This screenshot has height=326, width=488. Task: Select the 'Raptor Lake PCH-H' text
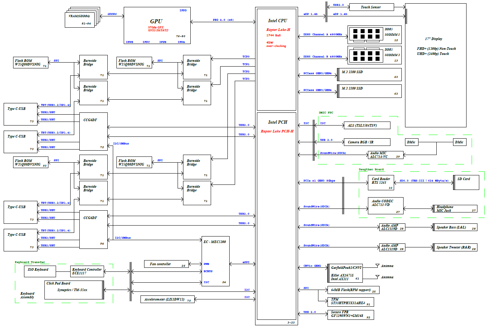[x=277, y=131]
